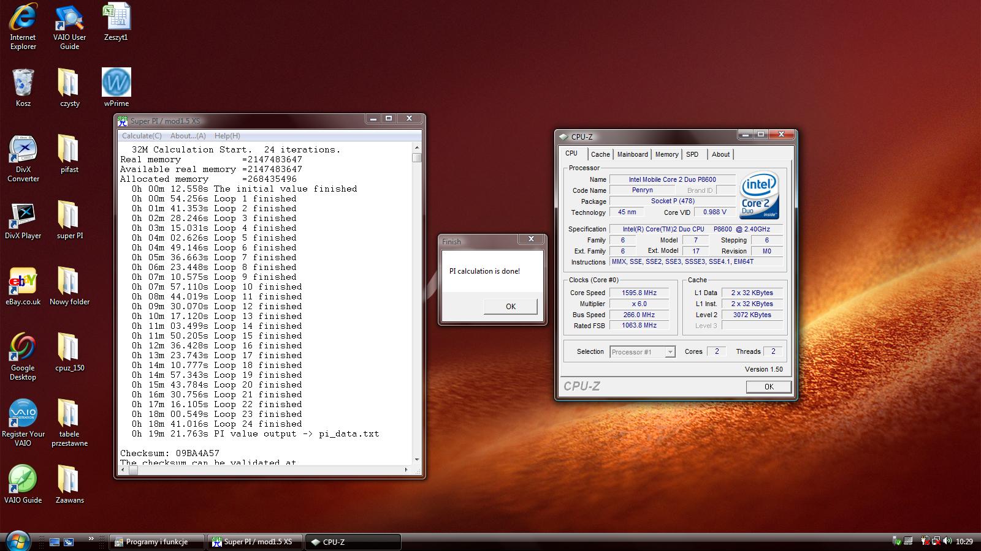Select the czysty folder on desktop

tap(69, 88)
